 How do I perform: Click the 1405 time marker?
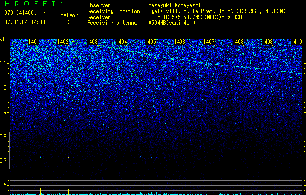[150, 42]
